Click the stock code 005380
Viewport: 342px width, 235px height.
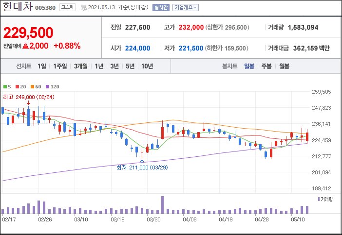[x=45, y=8]
